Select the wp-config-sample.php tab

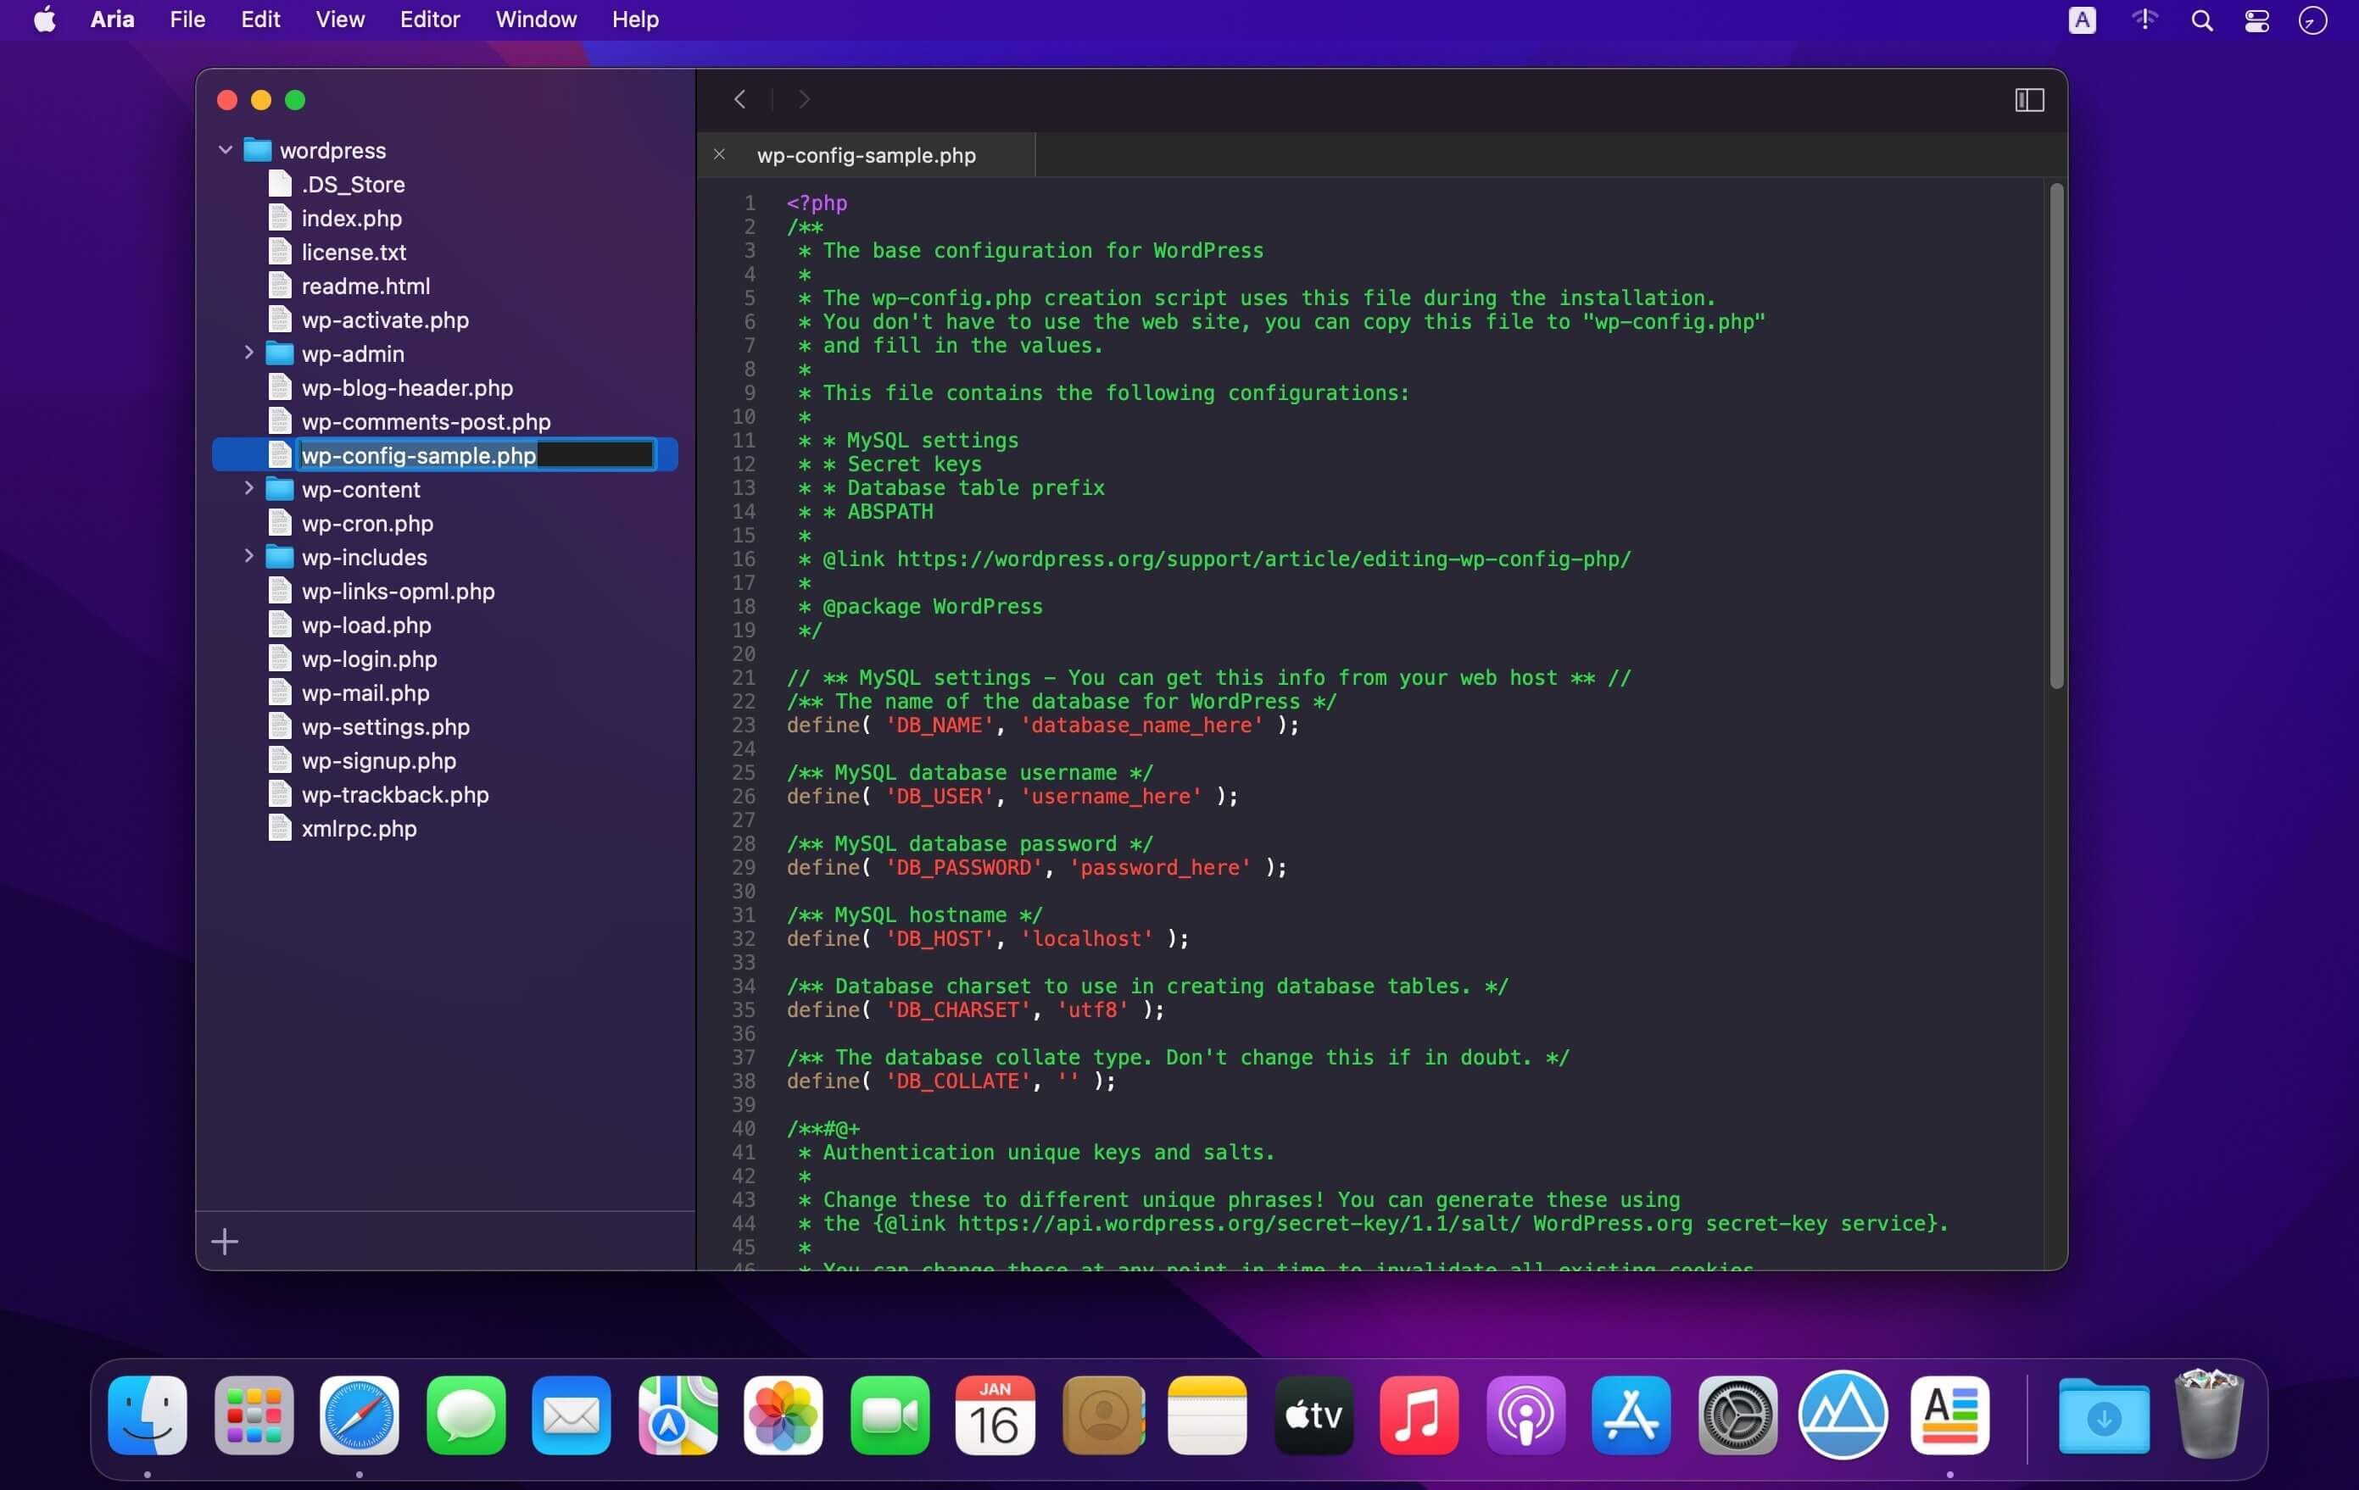[866, 156]
